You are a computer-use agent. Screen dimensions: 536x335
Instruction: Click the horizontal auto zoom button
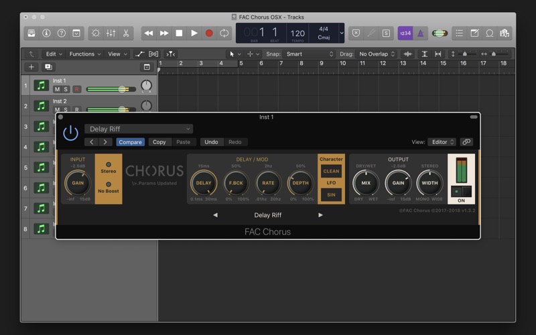pos(438,54)
